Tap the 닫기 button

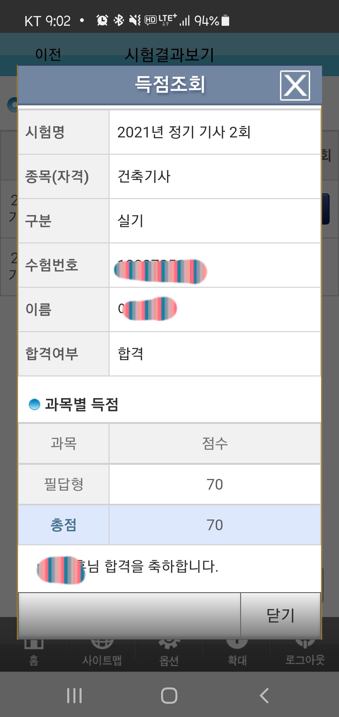click(x=280, y=615)
